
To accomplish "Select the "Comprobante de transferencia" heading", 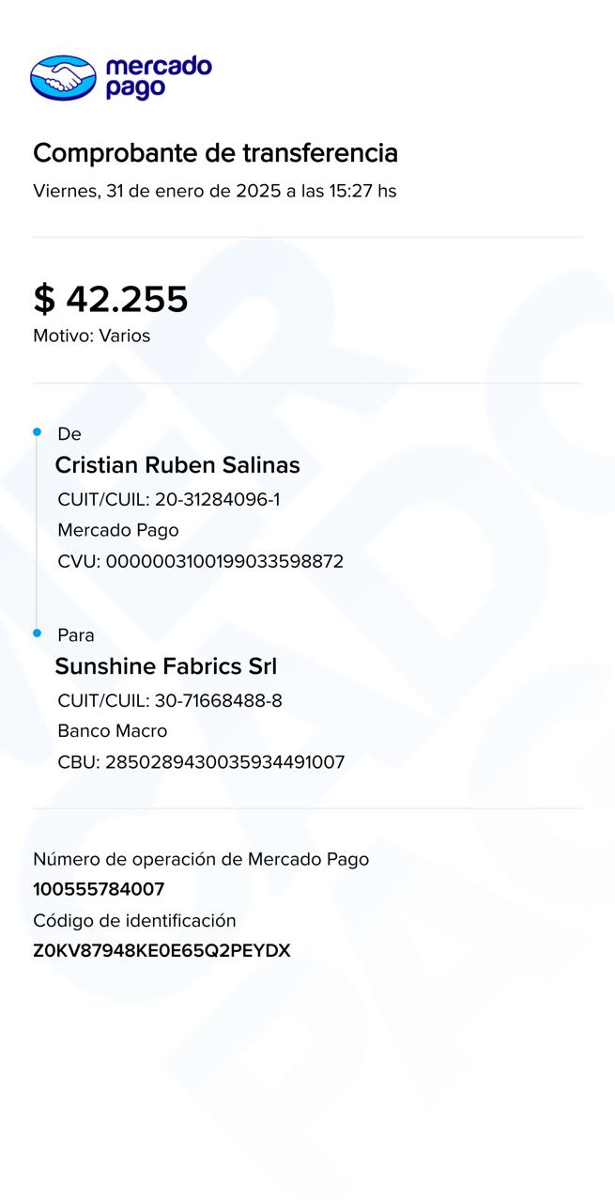I will click(215, 153).
